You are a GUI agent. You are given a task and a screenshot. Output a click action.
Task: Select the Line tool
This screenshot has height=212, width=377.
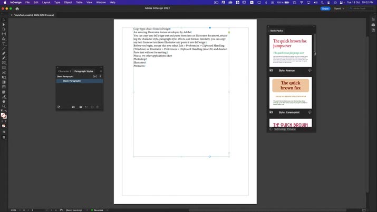4,49
